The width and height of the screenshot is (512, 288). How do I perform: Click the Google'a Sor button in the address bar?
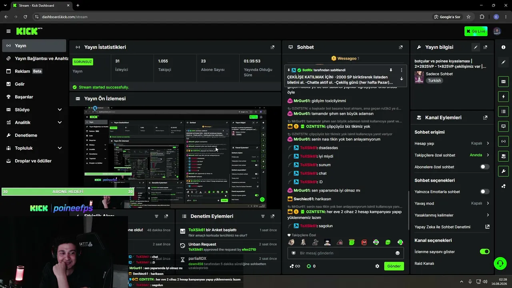coord(447,17)
